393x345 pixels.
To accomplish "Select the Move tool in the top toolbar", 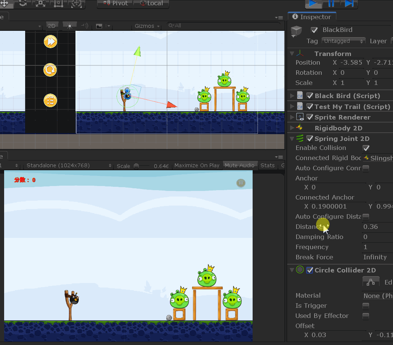I will pos(5,3).
